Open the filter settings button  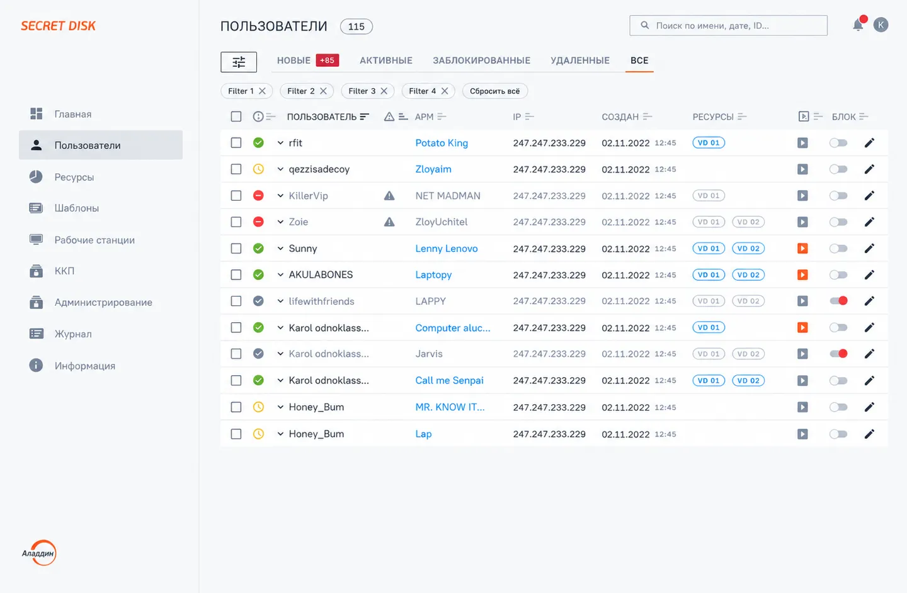point(239,62)
